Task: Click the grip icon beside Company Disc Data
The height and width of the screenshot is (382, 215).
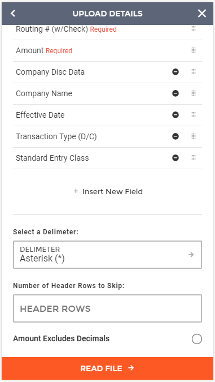Action: pos(194,72)
